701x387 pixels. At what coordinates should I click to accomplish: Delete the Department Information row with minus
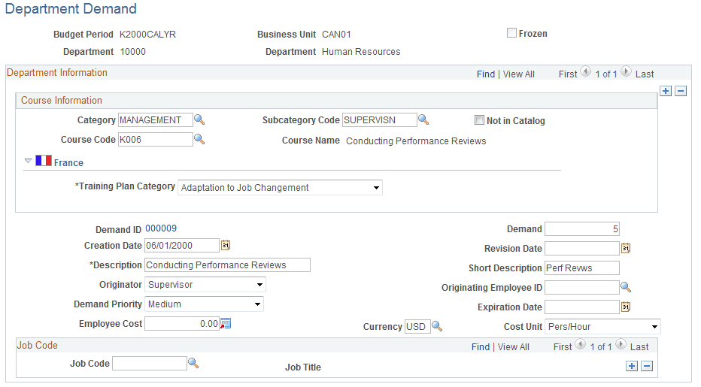pos(680,91)
